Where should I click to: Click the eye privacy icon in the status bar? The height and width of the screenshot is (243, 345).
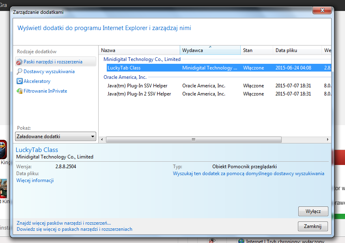[212, 241]
